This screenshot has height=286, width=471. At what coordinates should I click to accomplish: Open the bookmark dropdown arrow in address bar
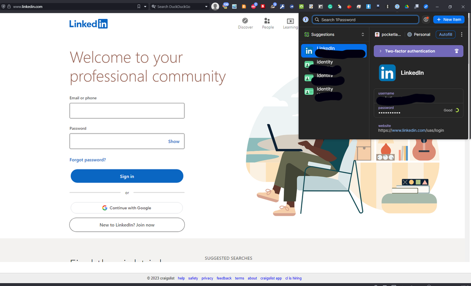[145, 6]
